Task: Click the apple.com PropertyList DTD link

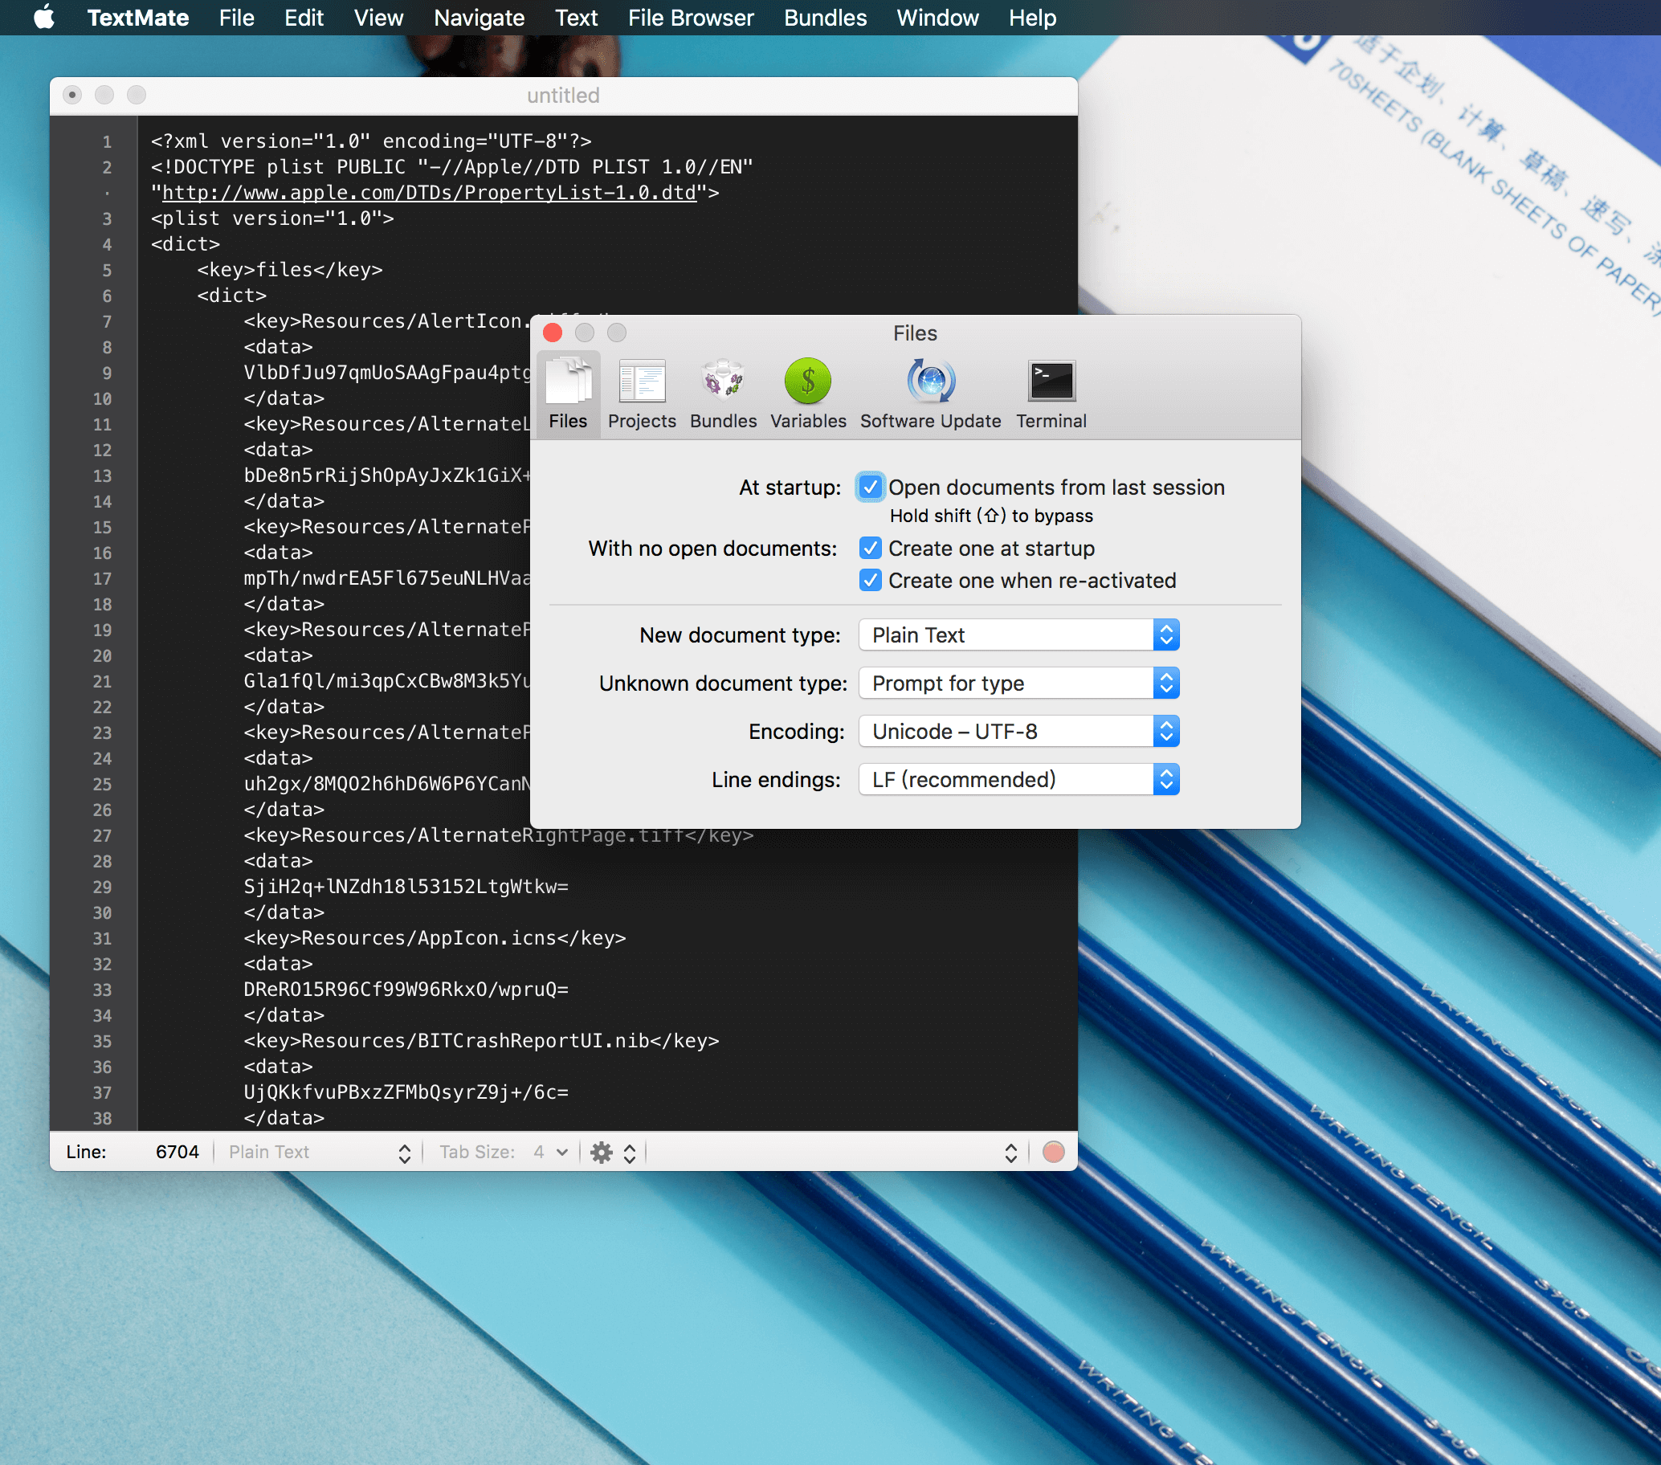Action: (x=429, y=193)
